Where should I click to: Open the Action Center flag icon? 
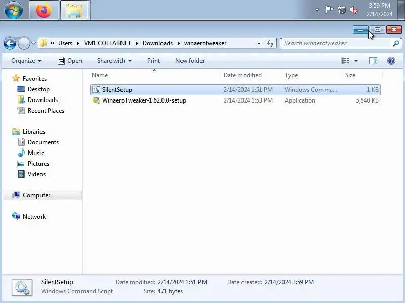[x=329, y=10]
